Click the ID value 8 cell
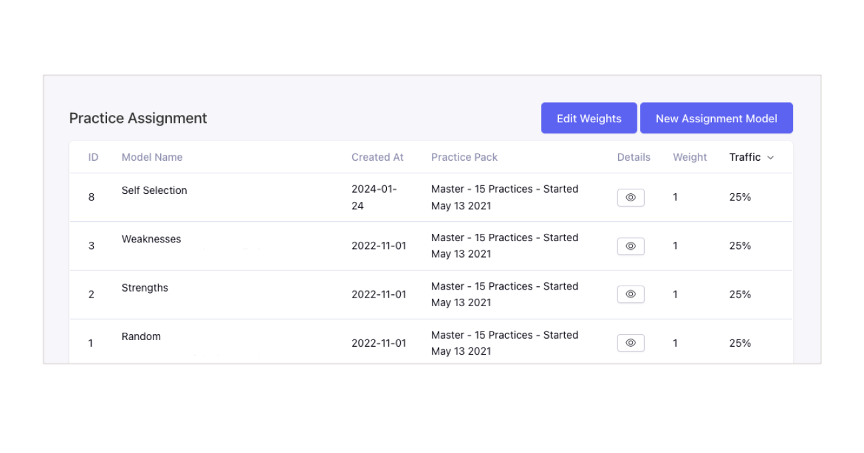 coord(92,197)
